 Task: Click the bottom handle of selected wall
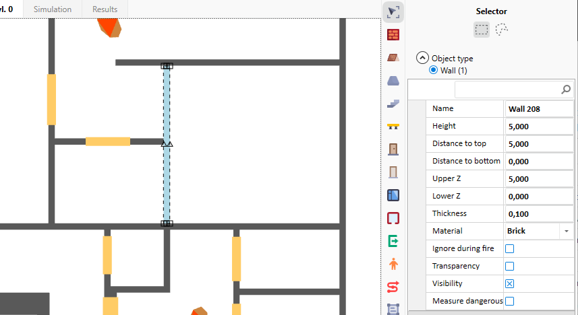[167, 223]
